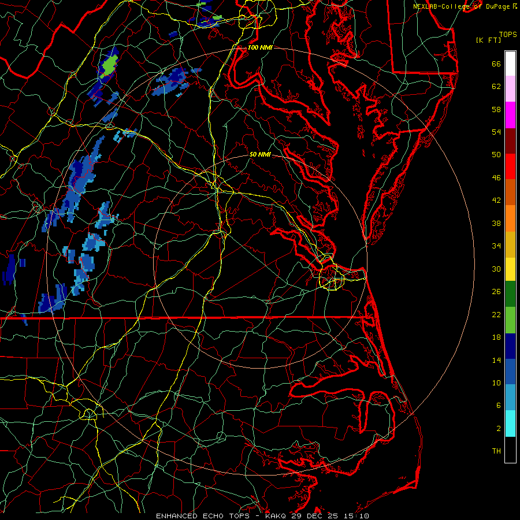The image size is (520, 520).
Task: Click the light green 26 K FT legend swatch
Action: click(510, 320)
